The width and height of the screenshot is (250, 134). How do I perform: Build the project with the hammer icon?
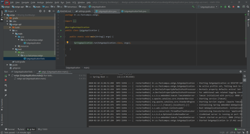click(193, 7)
